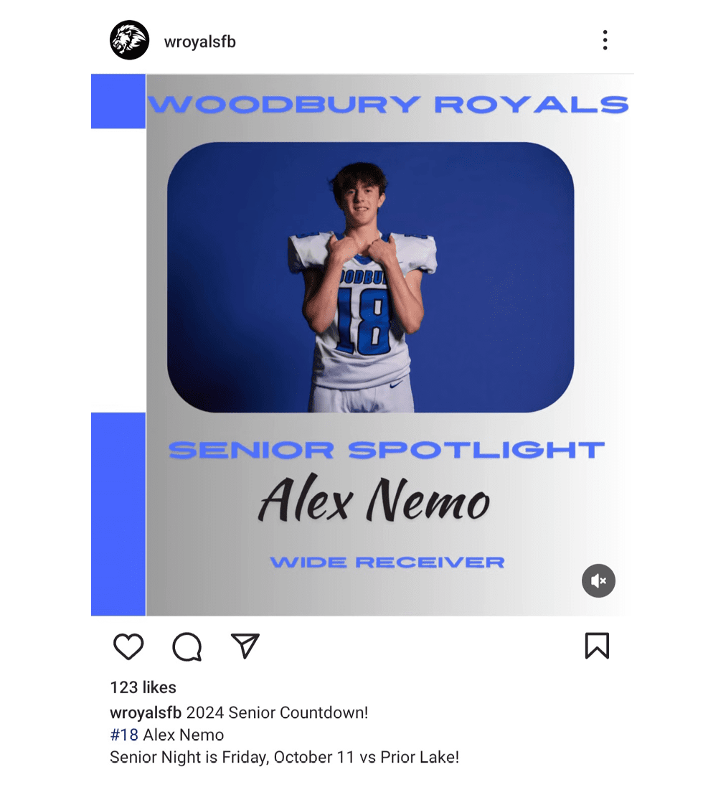Click the Woodbury Royals title in the graphic
This screenshot has height=800, width=703.
(x=388, y=105)
